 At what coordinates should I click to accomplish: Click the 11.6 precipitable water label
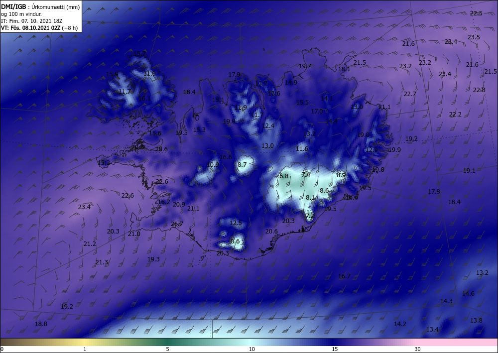(x=302, y=148)
